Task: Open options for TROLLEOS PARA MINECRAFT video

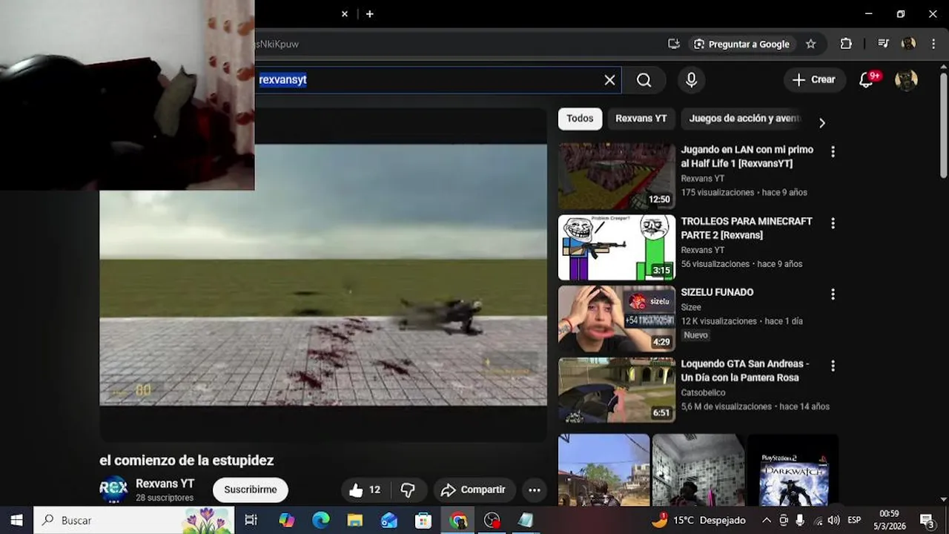Action: [x=833, y=223]
